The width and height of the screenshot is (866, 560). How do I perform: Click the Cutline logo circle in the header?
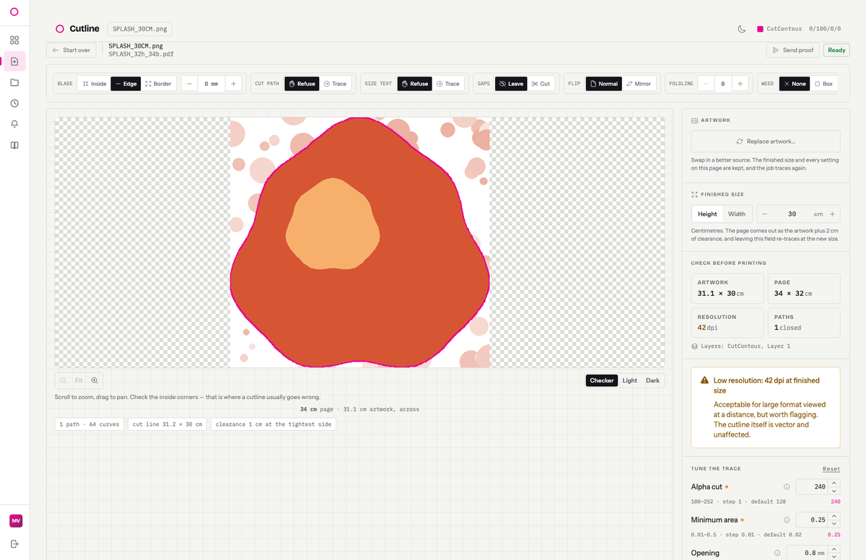tap(60, 29)
